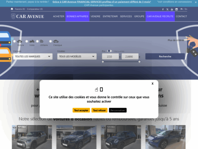Open the Entretenir menu
198x149 pixels.
(x=110, y=16)
